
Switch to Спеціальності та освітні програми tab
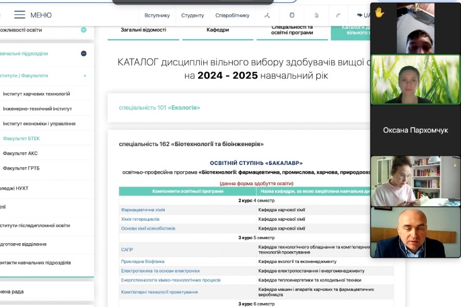(292, 30)
